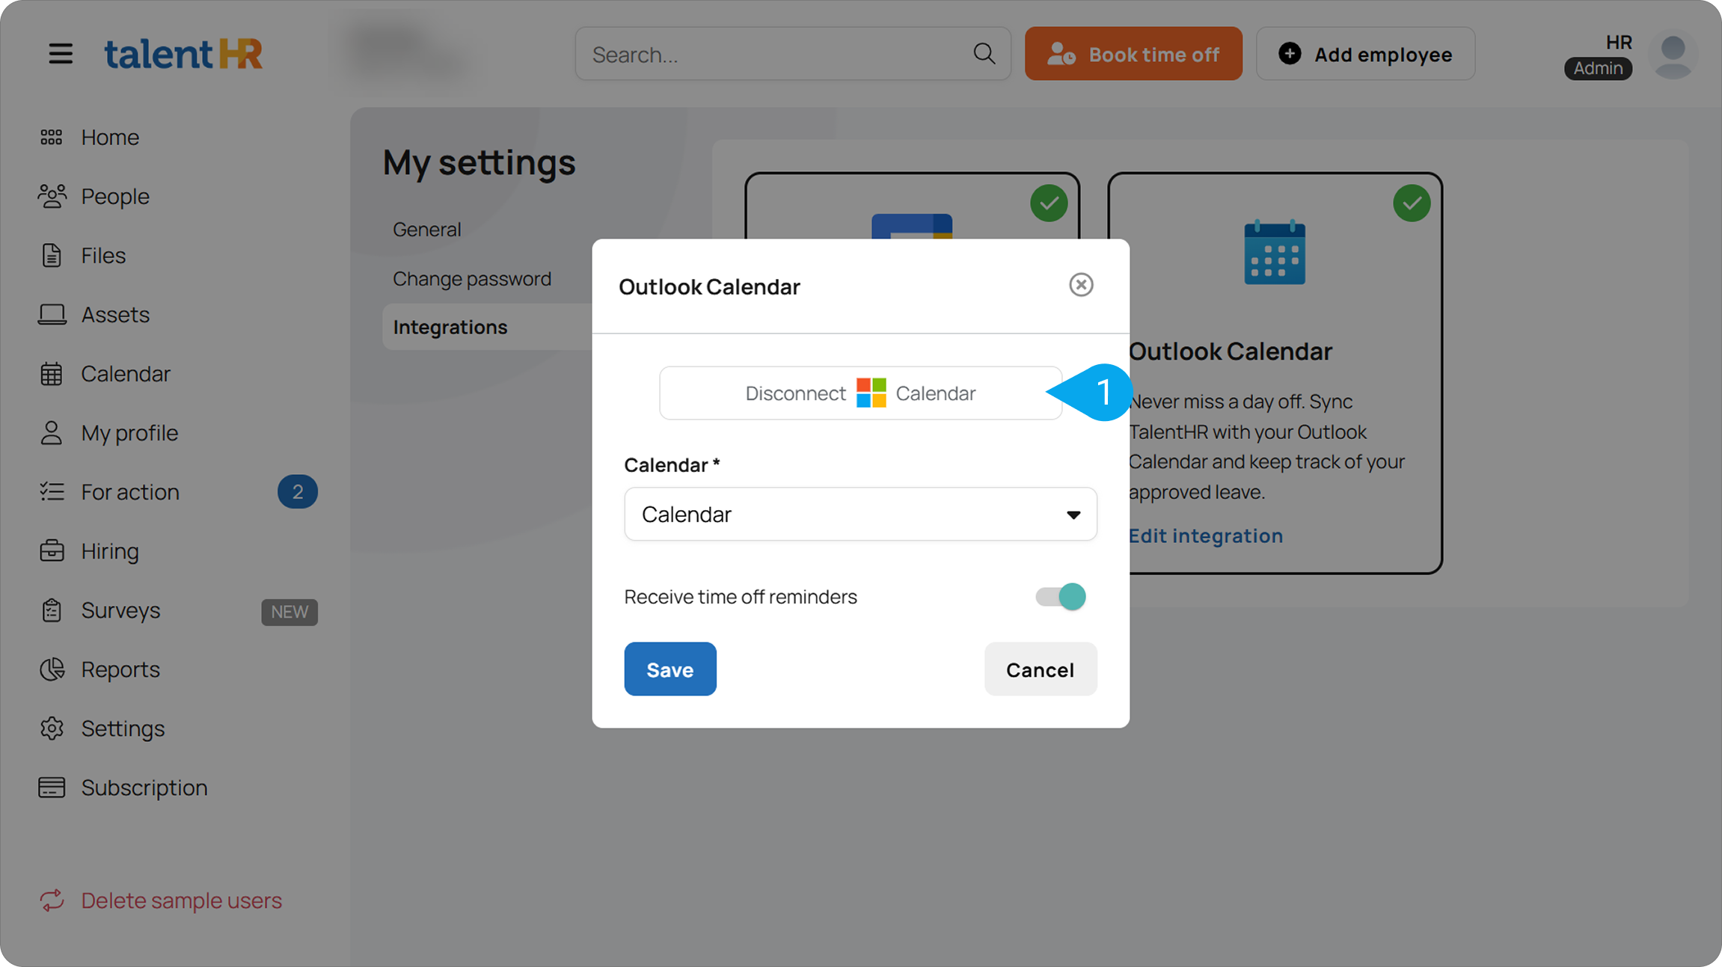Click the Home grid icon

click(51, 137)
